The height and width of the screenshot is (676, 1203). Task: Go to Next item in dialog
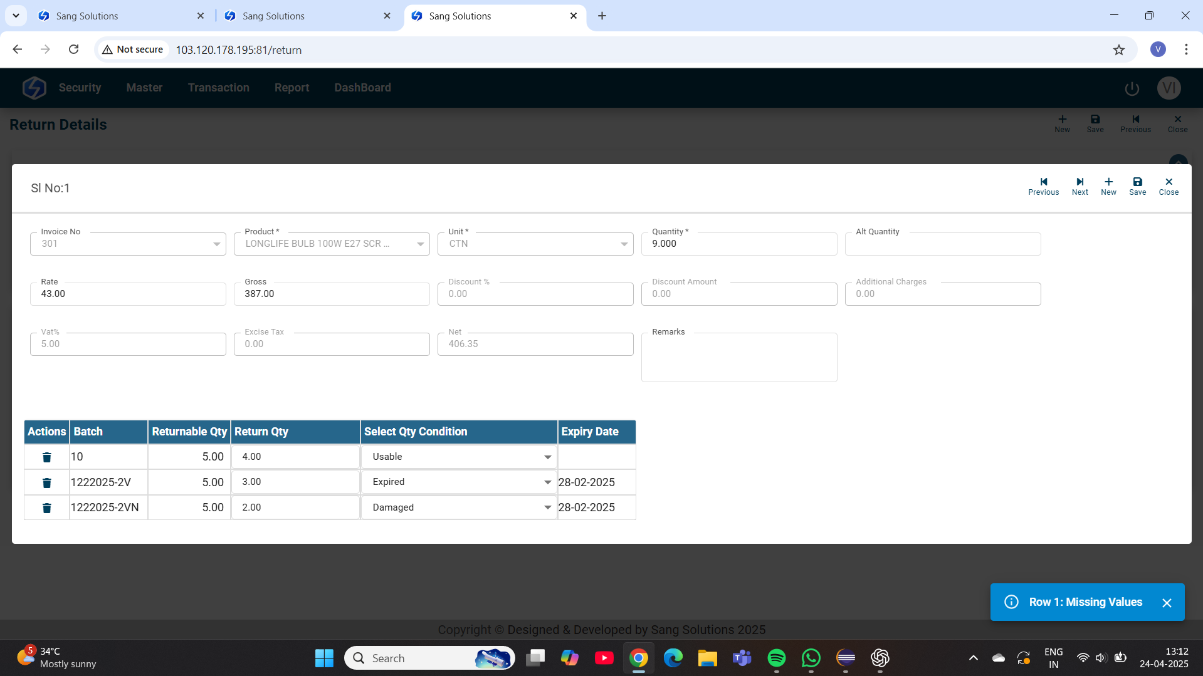[x=1080, y=186]
